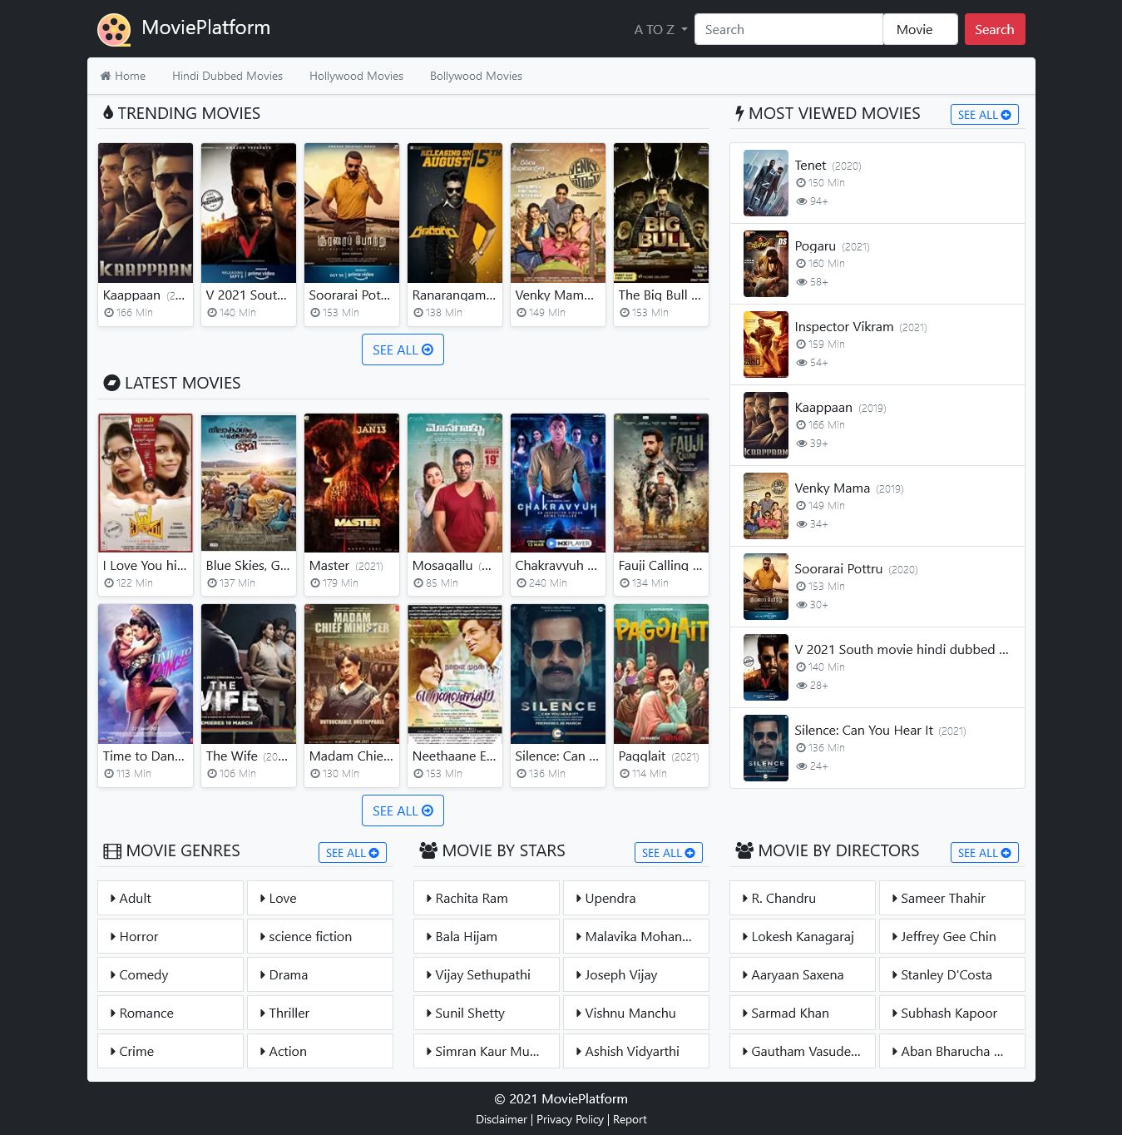This screenshot has height=1135, width=1122.
Task: Open Ranarangam trending movie poster
Action: tap(455, 213)
